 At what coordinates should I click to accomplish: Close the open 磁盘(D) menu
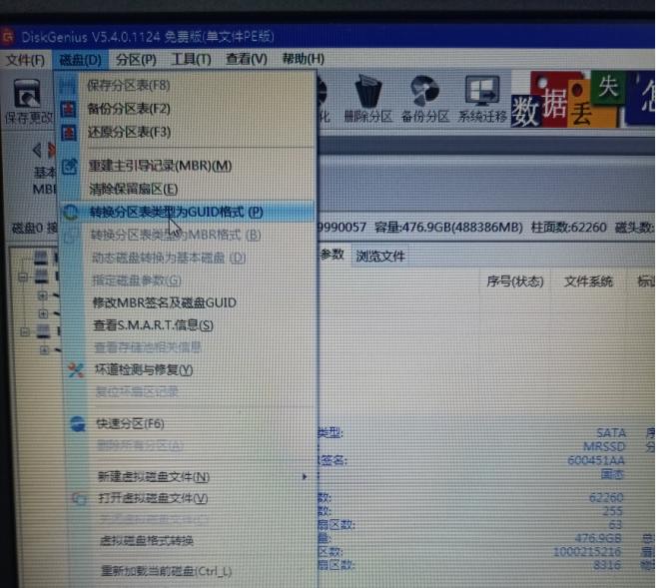[x=80, y=60]
